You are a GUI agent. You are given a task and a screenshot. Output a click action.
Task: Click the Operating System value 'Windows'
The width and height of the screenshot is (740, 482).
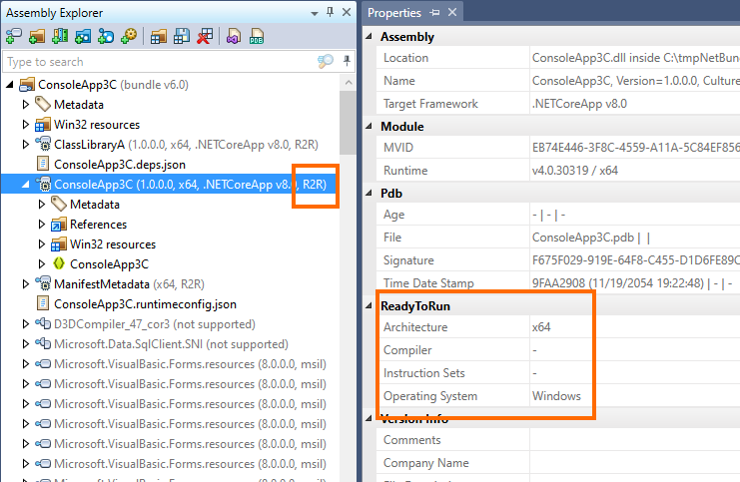coord(556,396)
